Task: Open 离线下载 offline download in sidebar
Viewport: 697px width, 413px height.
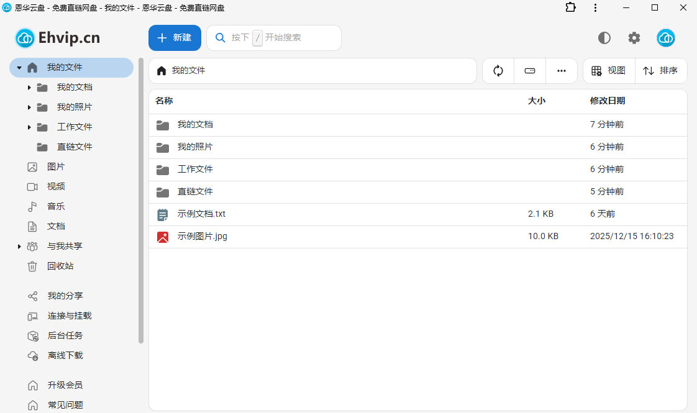Action: pyautogui.click(x=65, y=355)
